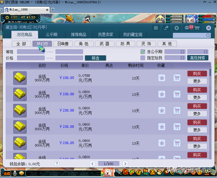Switch to the 推荐商品 tab
Image resolution: width=217 pixels, height=178 pixels.
coord(79,34)
